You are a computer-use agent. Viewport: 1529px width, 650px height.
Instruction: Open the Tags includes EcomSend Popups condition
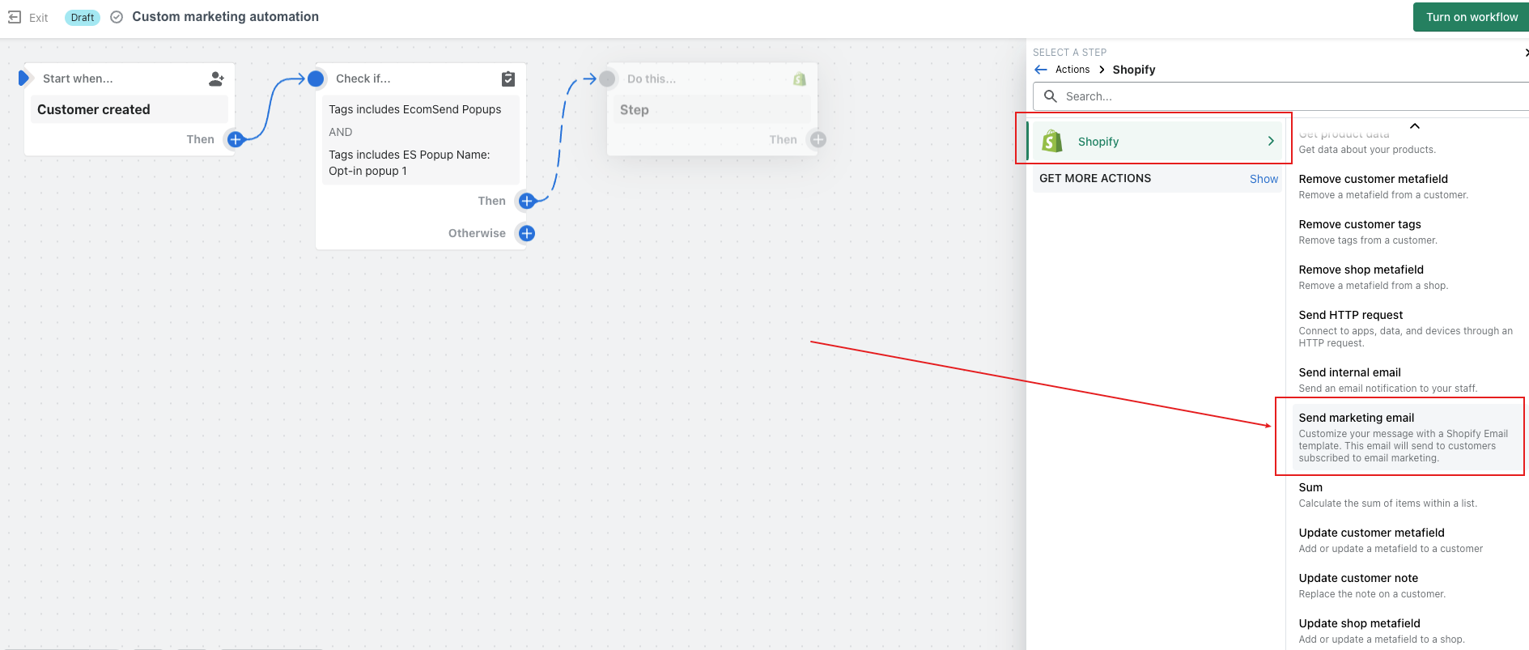414,109
